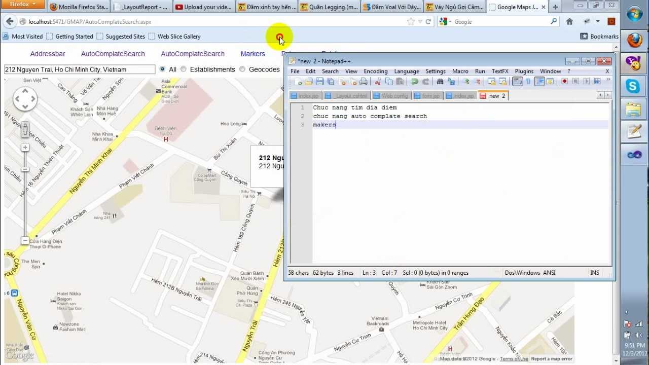Click the address search input with 212 Nguyen Trai

click(80, 69)
